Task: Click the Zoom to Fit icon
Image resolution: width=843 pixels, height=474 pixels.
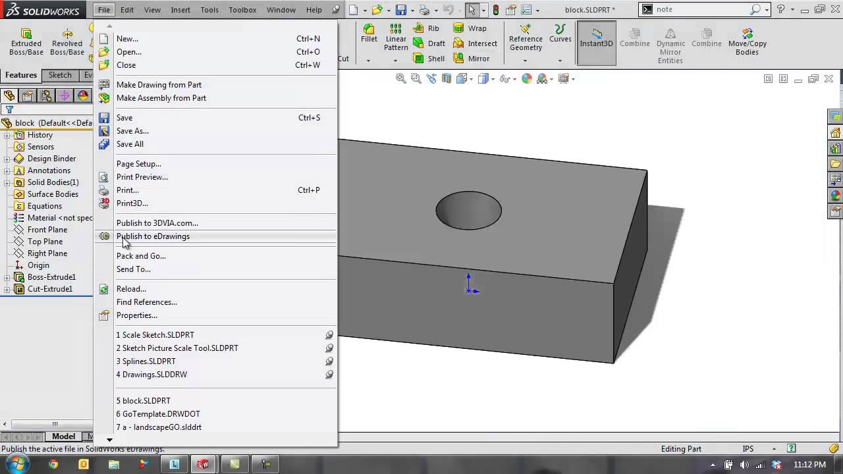Action: pyautogui.click(x=400, y=78)
